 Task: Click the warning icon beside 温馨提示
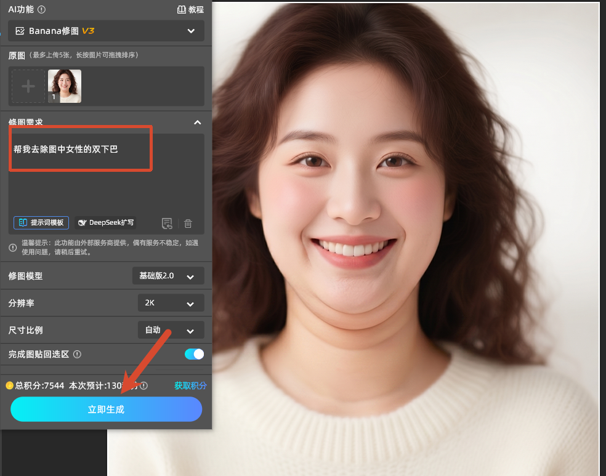click(13, 248)
